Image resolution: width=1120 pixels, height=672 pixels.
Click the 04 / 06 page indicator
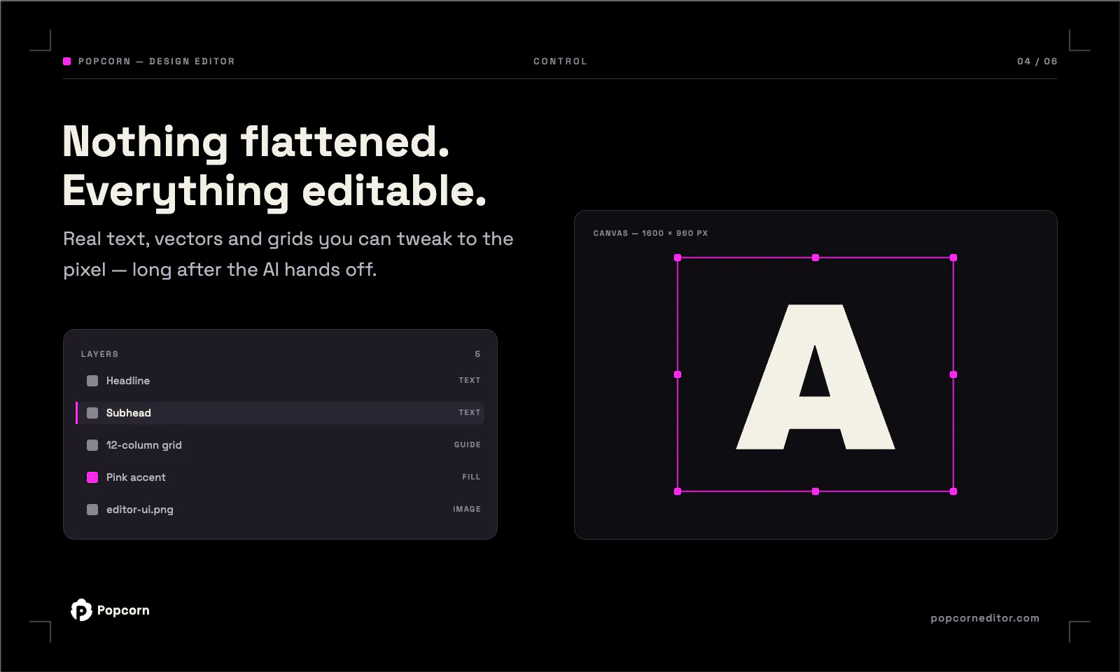pos(1037,62)
